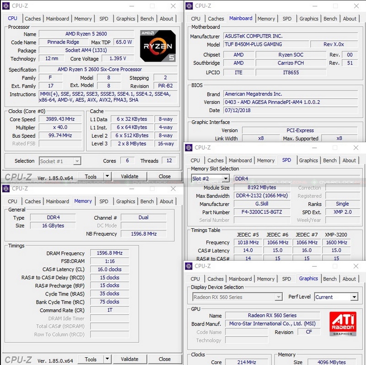Close the SPD window with the X
The image size is (366, 365).
click(356, 147)
